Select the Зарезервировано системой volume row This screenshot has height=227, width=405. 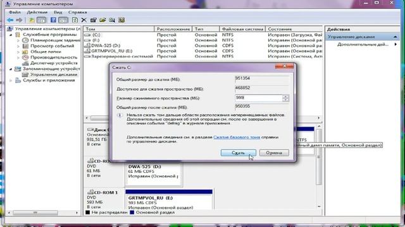pyautogui.click(x=203, y=56)
